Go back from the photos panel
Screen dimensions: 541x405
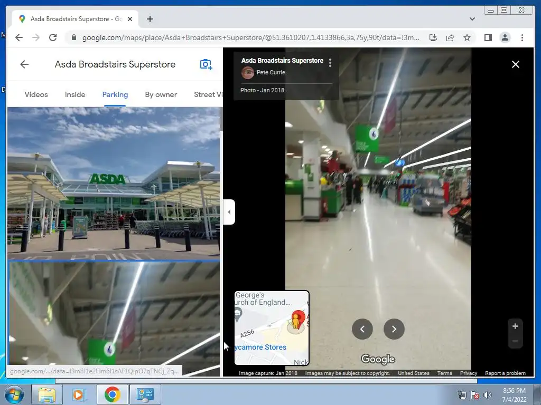pyautogui.click(x=24, y=64)
